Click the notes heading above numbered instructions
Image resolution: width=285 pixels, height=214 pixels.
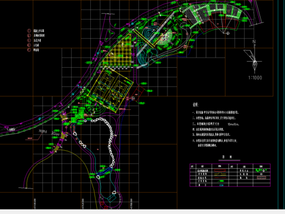tap(195, 105)
